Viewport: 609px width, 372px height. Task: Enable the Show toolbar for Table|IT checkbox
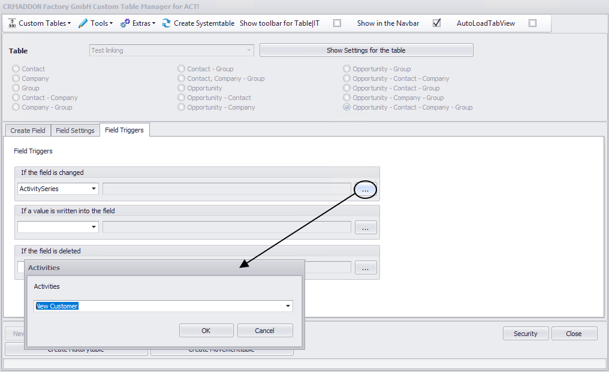[337, 23]
